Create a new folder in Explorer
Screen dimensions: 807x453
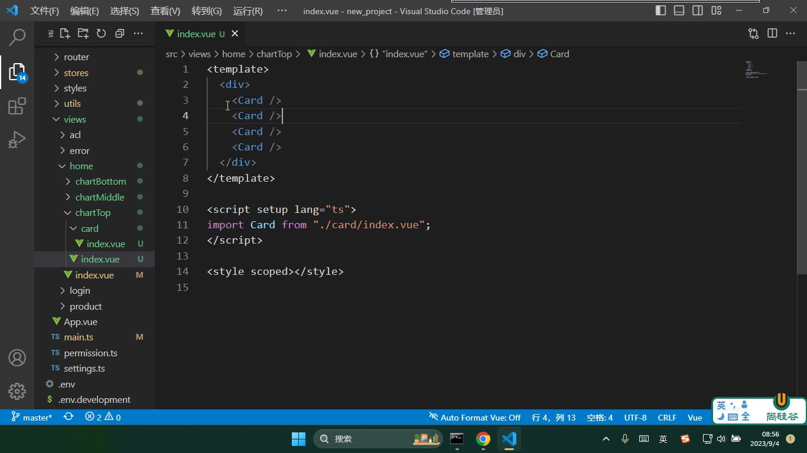[83, 34]
